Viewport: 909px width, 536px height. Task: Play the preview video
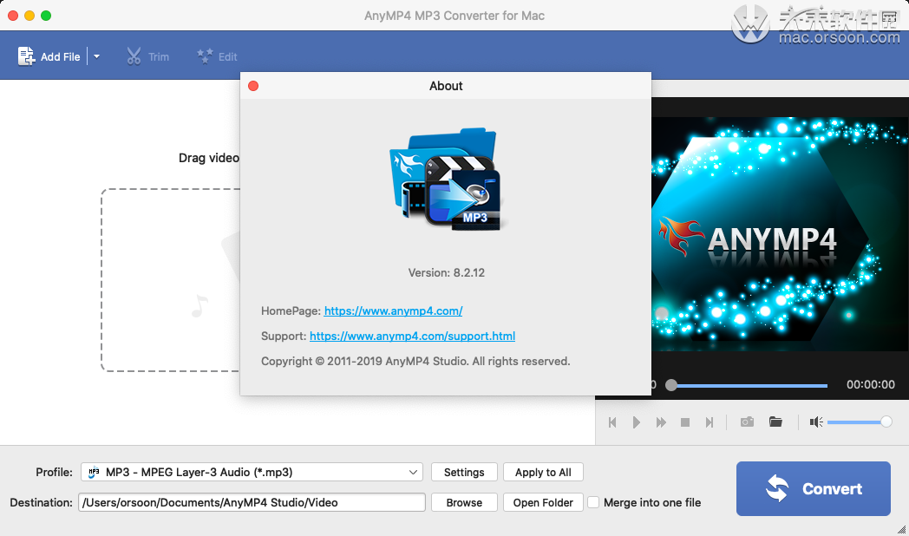tap(636, 422)
